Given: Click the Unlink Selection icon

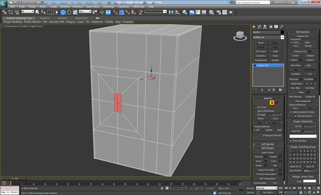Looking at the screenshot, I should tap(11, 12).
